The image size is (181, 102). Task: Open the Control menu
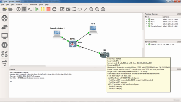point(19,5)
